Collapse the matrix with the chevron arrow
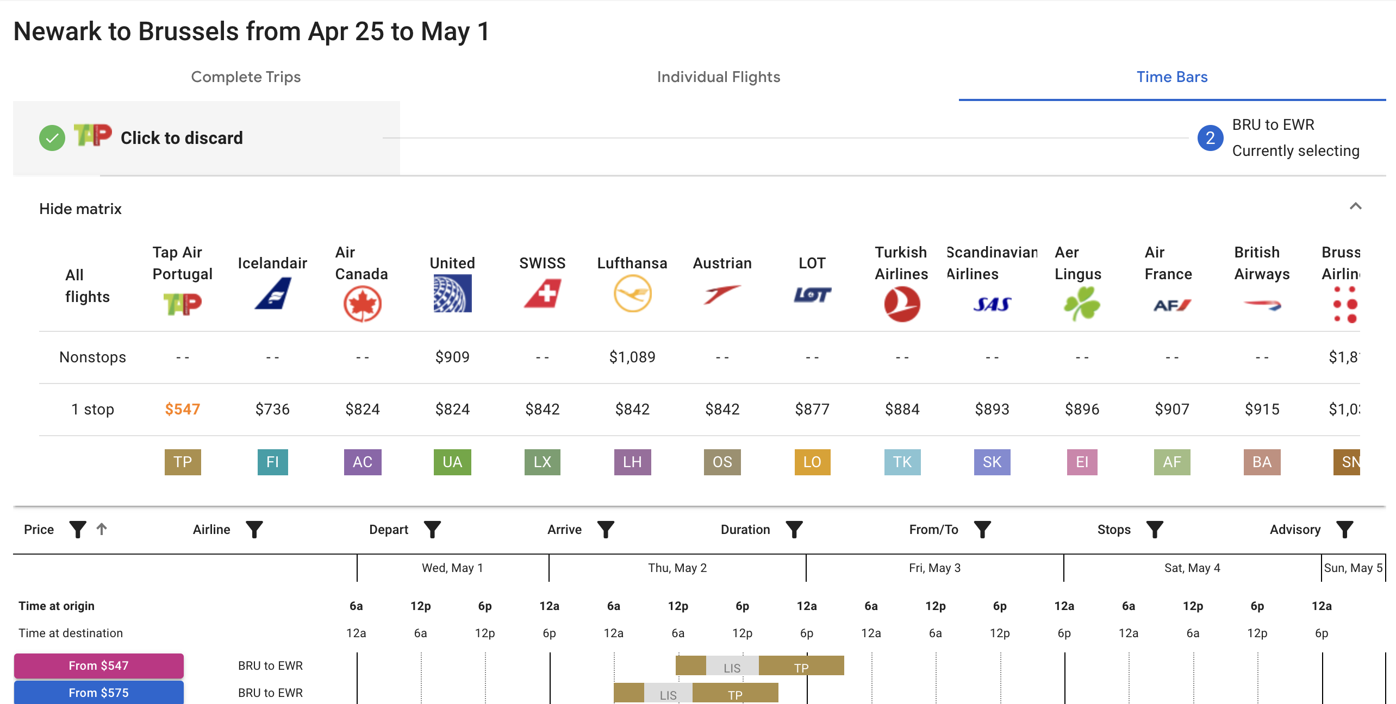The height and width of the screenshot is (704, 1396). click(1355, 206)
